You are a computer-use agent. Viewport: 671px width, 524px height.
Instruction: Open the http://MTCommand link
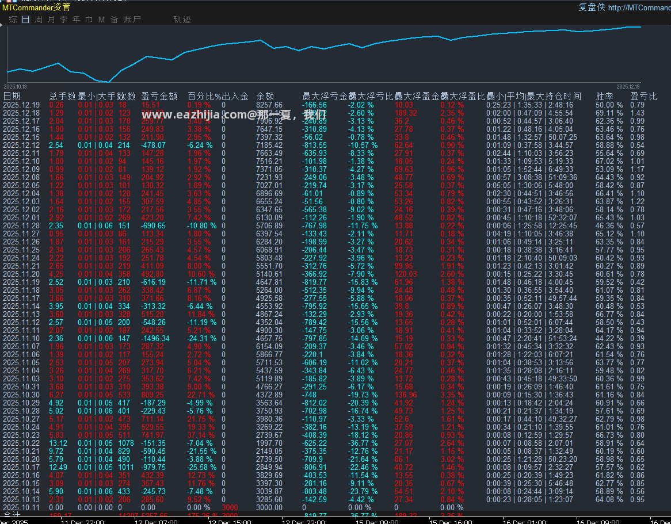pos(639,7)
